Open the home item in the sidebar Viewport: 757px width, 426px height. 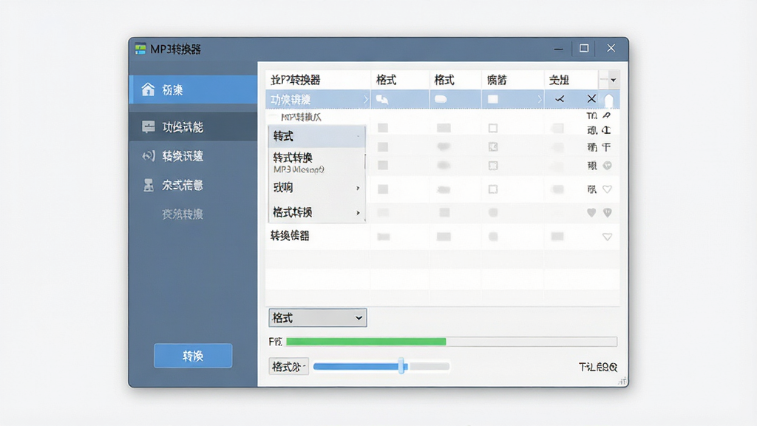pyautogui.click(x=193, y=89)
